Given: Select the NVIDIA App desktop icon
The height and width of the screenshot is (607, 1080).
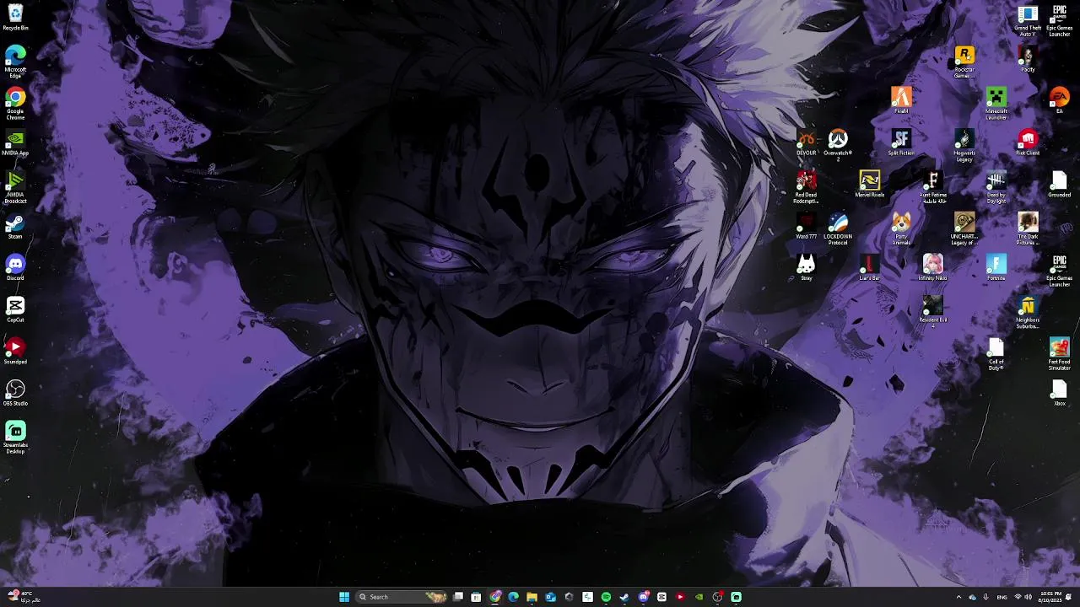Looking at the screenshot, I should (x=15, y=142).
